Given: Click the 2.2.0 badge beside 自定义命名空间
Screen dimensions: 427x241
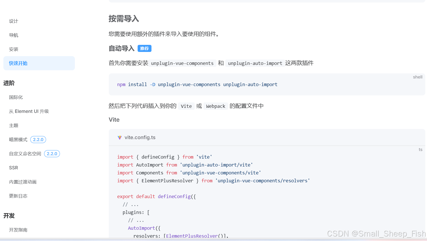Looking at the screenshot, I should point(52,154).
